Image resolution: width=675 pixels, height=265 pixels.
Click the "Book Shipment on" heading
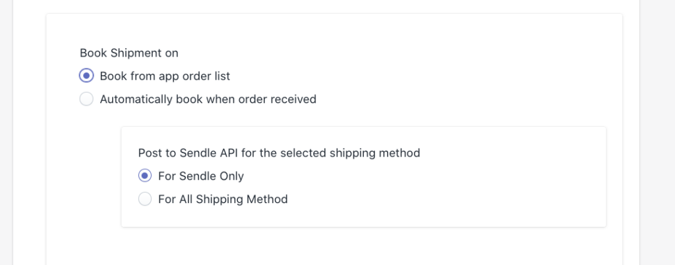point(129,53)
